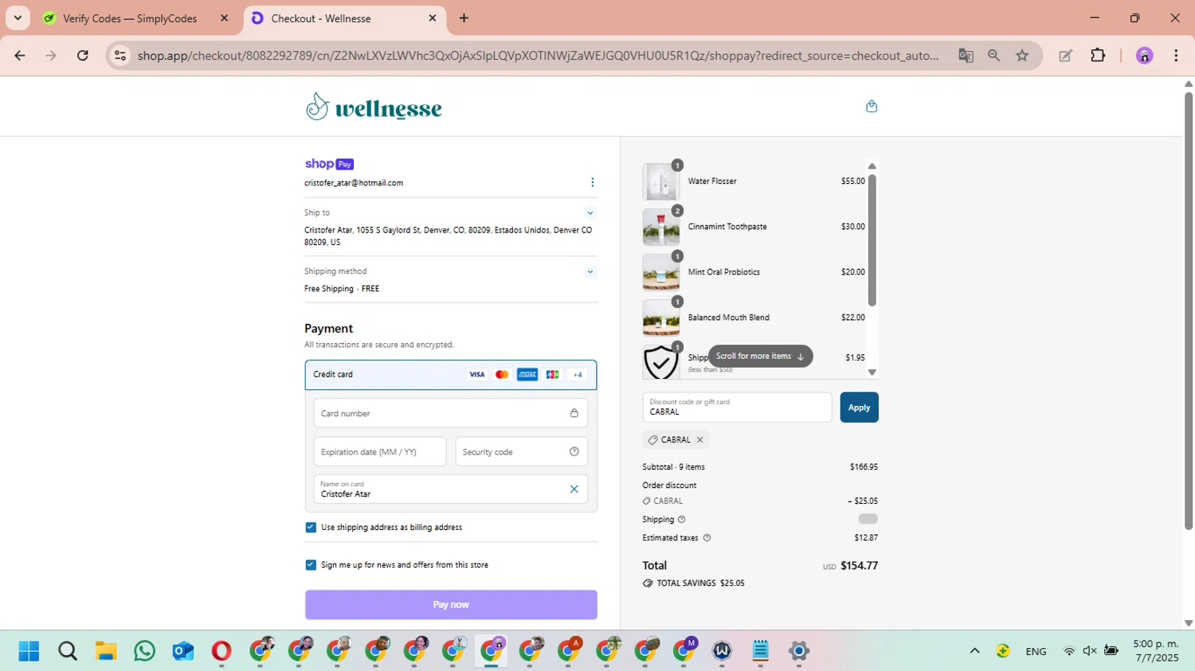Click the Visa card icon
Image resolution: width=1195 pixels, height=671 pixels.
click(x=476, y=375)
